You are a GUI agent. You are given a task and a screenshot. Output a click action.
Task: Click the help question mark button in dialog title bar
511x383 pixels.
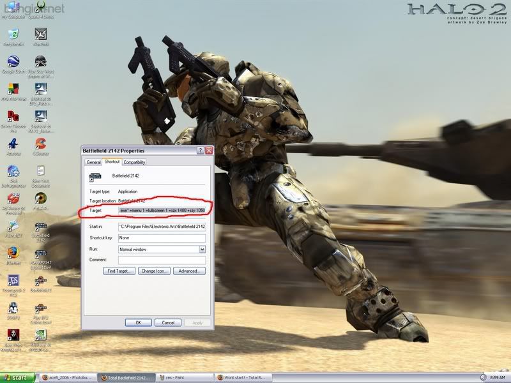click(x=201, y=151)
